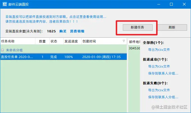The width and height of the screenshot is (191, 113).
Task: Click sort arrow in 创建时间 header
Action: (x=124, y=41)
